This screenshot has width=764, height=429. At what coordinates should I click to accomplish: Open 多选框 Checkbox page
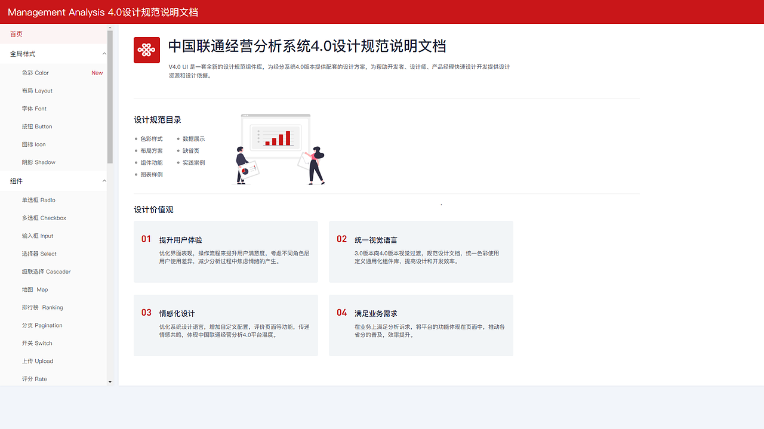[x=44, y=218]
